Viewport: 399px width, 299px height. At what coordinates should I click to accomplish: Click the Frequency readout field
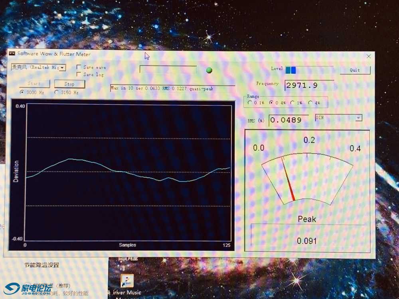click(x=309, y=85)
